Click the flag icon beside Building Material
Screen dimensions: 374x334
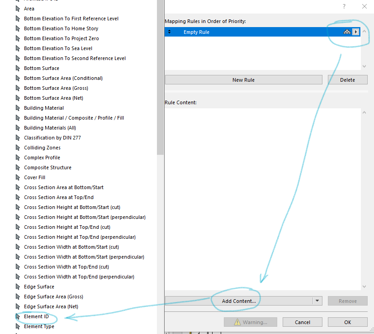16,108
